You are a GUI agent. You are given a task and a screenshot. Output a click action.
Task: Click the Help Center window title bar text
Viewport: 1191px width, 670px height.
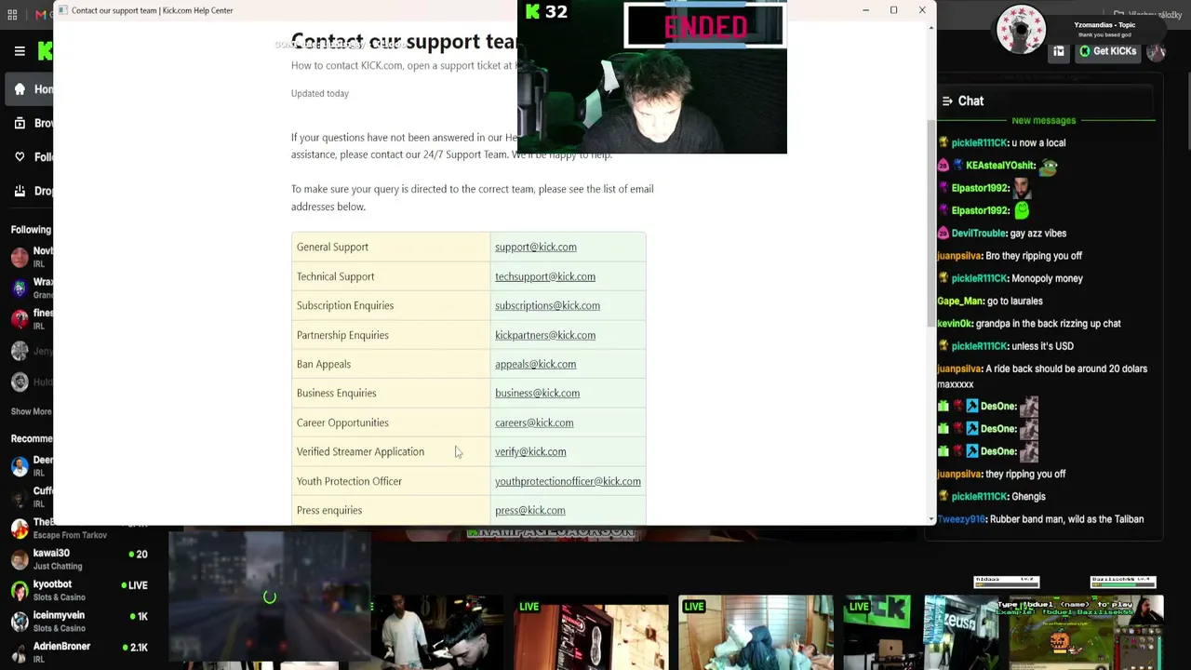[x=153, y=10]
